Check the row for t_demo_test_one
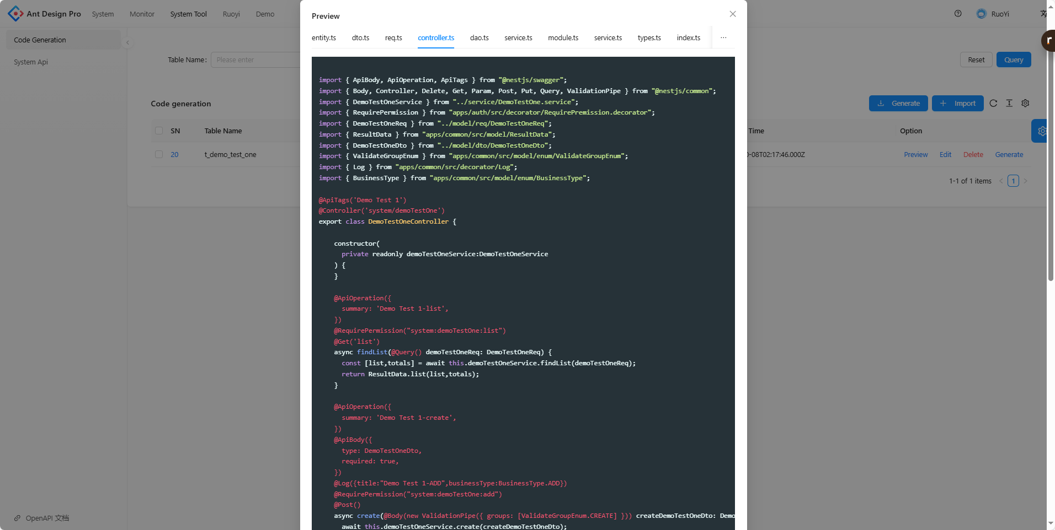Viewport: 1055px width, 530px height. tap(159, 155)
